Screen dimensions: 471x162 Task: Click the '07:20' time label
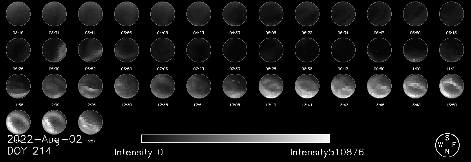[199, 69]
